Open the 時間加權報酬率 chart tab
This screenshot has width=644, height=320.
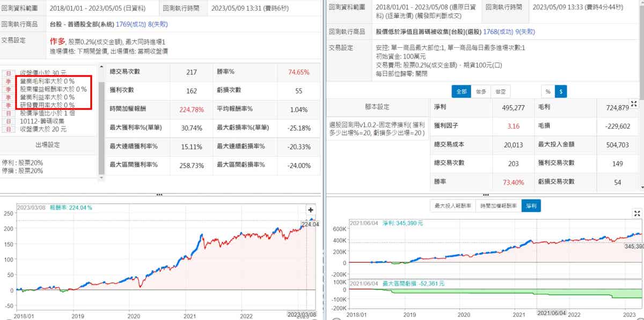[497, 206]
